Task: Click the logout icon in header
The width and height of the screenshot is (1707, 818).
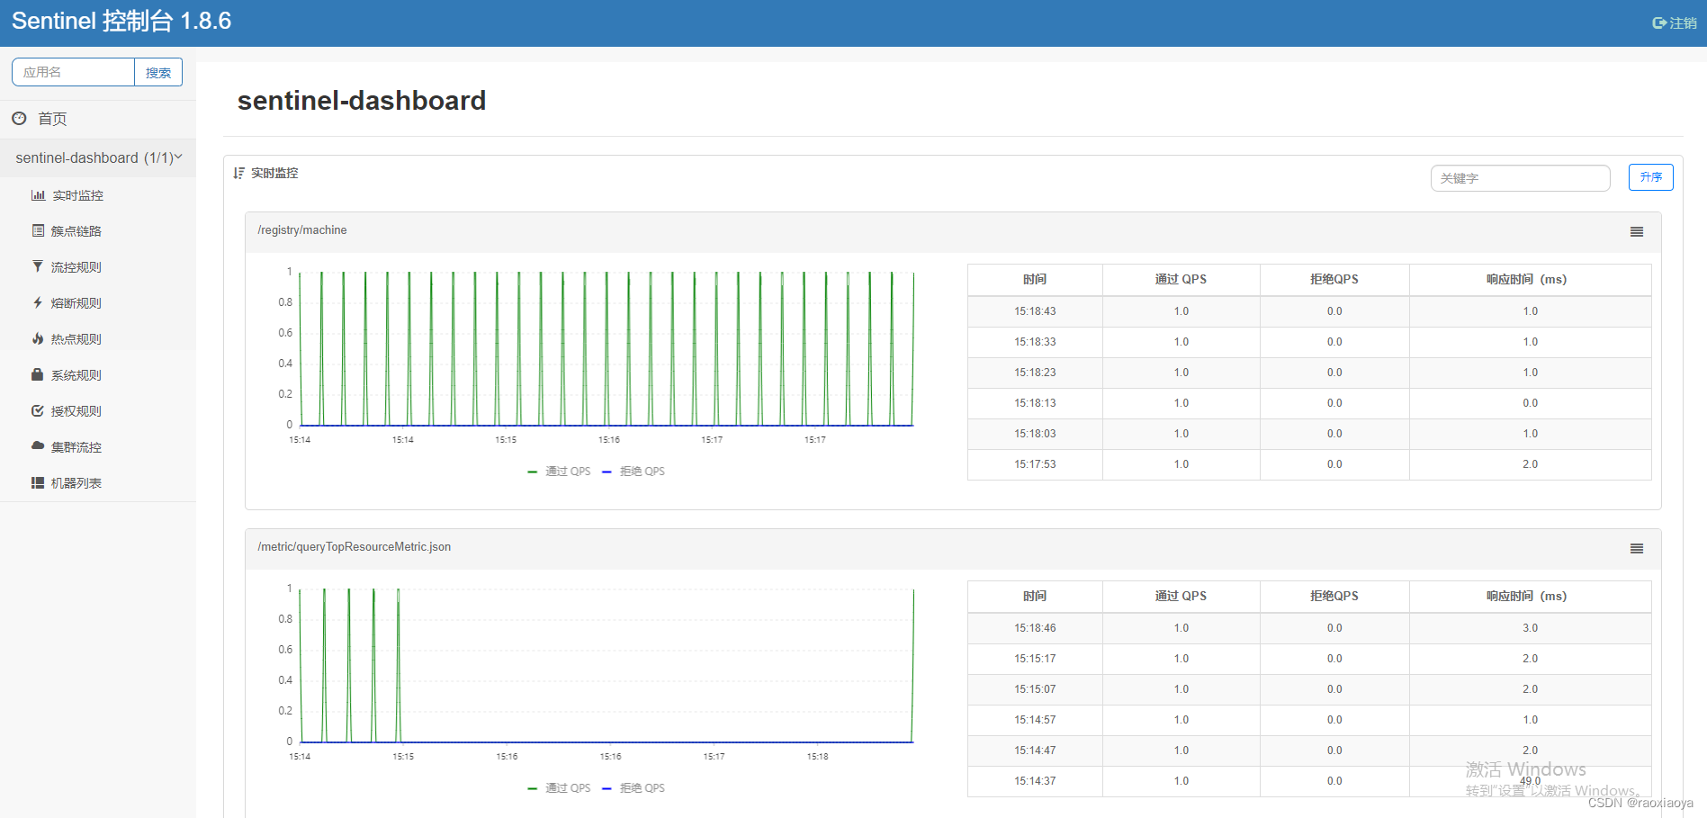Action: tap(1659, 22)
